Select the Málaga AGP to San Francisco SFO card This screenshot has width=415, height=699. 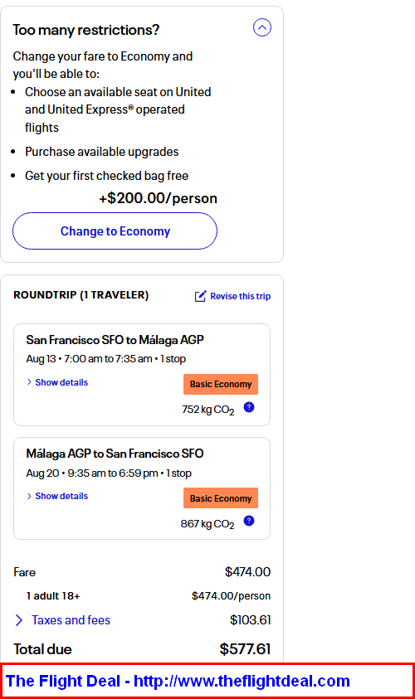(x=142, y=488)
